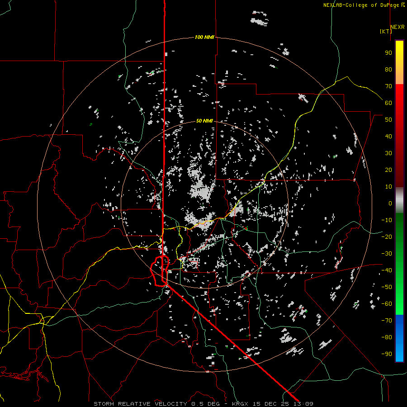Click the 50 NMI range ring label
Screen dimensions: 407x407
click(204, 121)
